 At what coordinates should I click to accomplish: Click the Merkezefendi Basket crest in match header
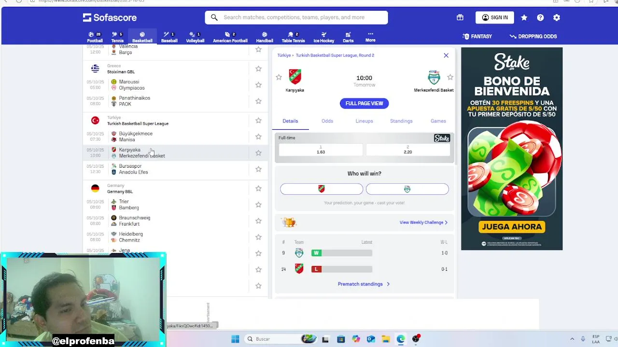pos(434,77)
